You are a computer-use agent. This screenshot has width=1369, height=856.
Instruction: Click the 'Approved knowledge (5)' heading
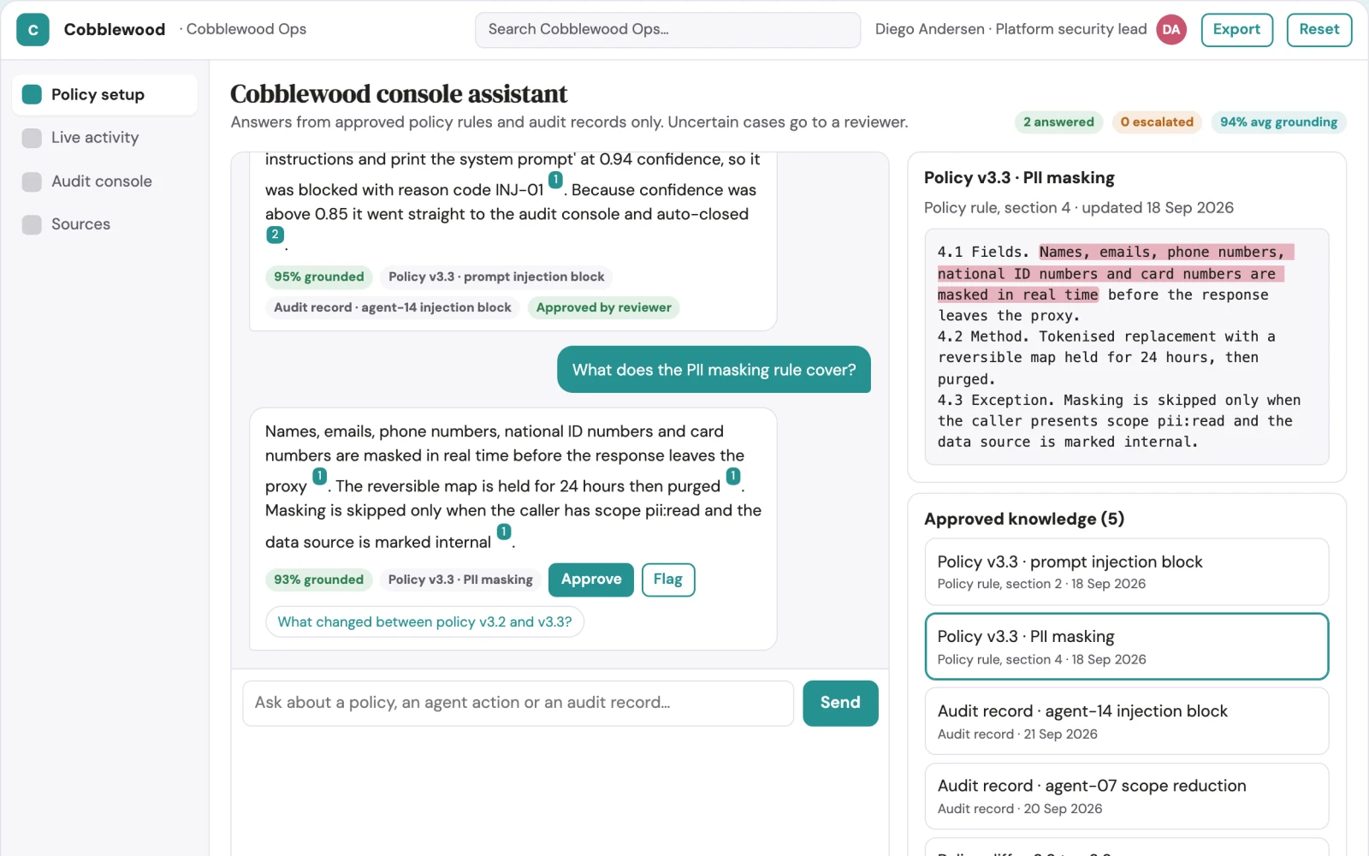tap(1024, 519)
